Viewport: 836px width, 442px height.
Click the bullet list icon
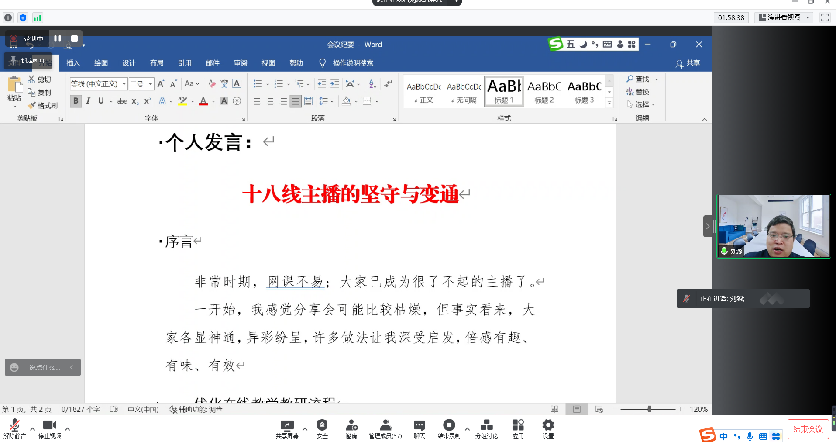click(x=258, y=83)
